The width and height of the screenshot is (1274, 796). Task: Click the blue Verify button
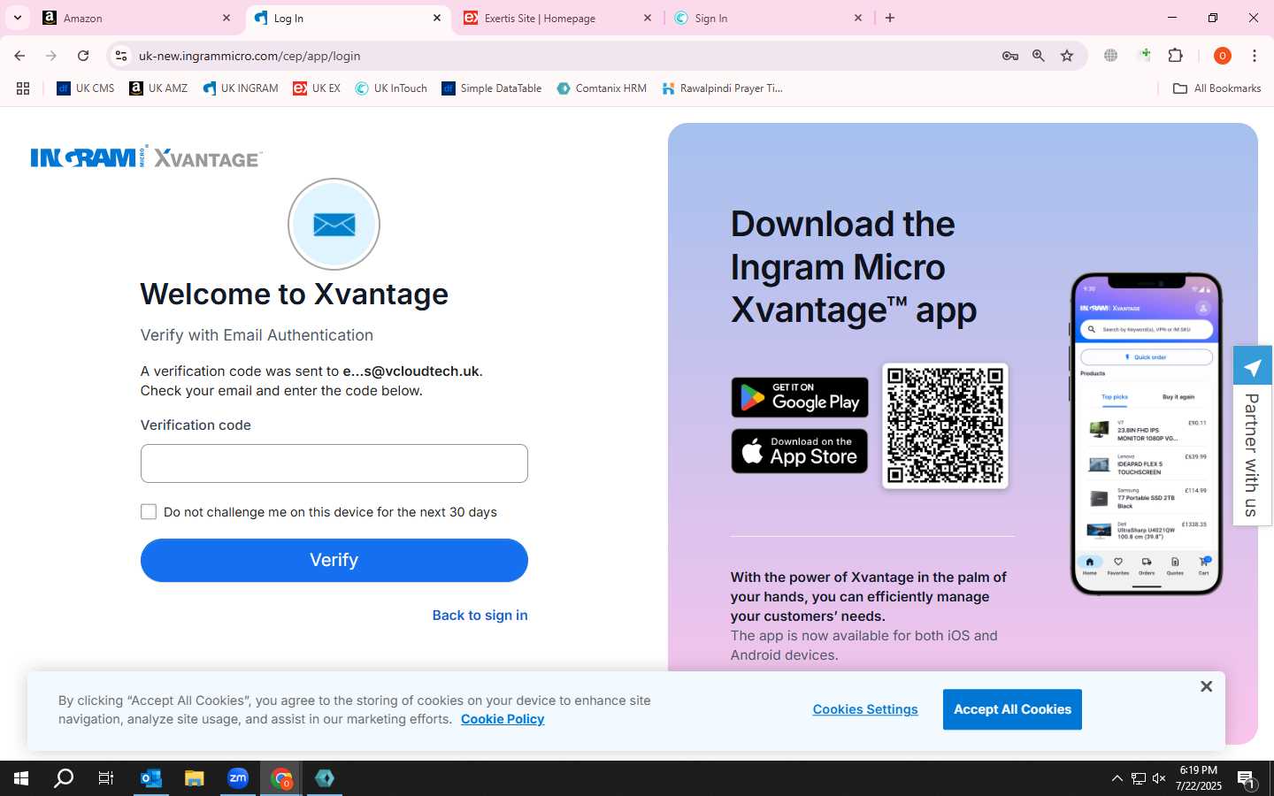(334, 560)
